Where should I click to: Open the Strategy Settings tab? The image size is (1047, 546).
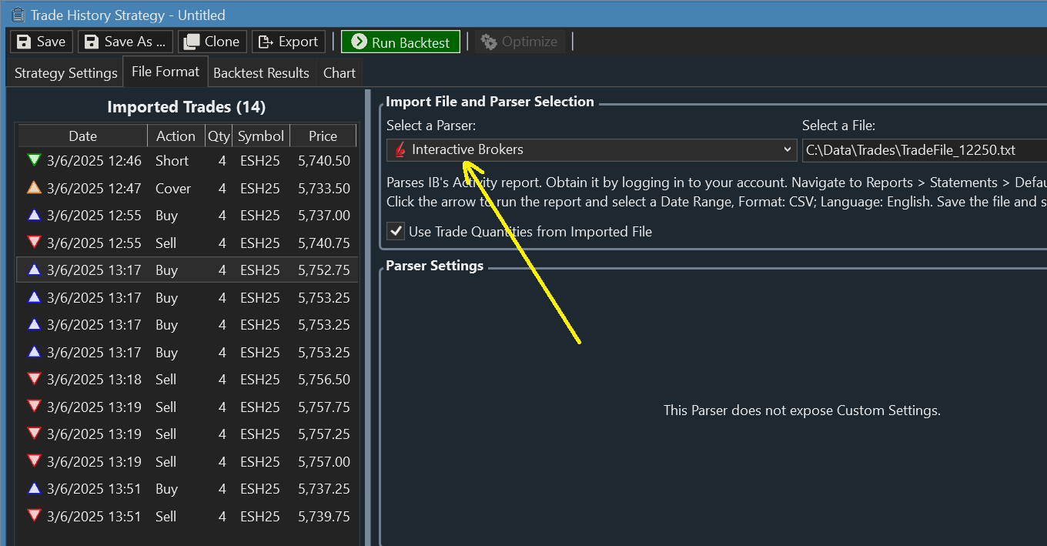pyautogui.click(x=65, y=73)
